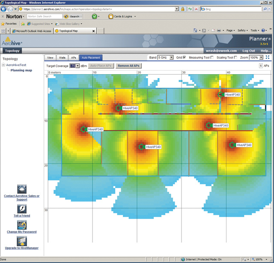Click the Norton green checkmark status icon
Viewport: 274px width, 263px height.
pyautogui.click(x=94, y=16)
